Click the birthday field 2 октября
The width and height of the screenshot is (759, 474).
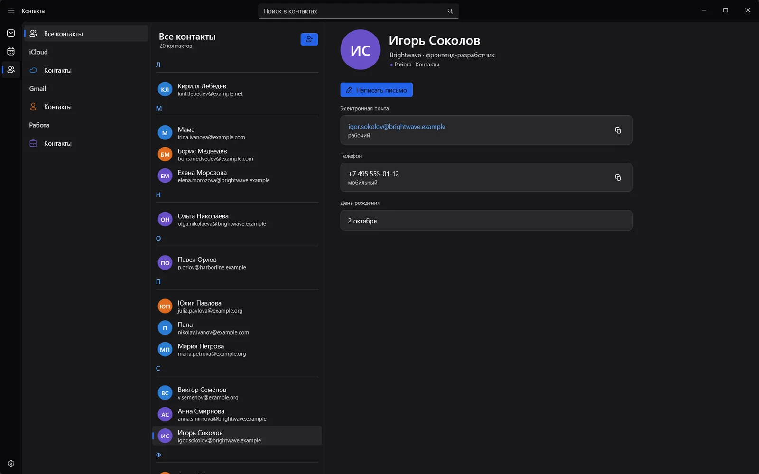click(486, 220)
